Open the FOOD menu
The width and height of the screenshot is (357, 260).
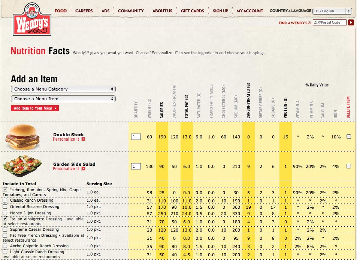coord(61,11)
